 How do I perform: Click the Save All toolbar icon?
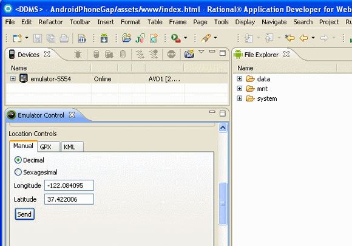click(51, 38)
